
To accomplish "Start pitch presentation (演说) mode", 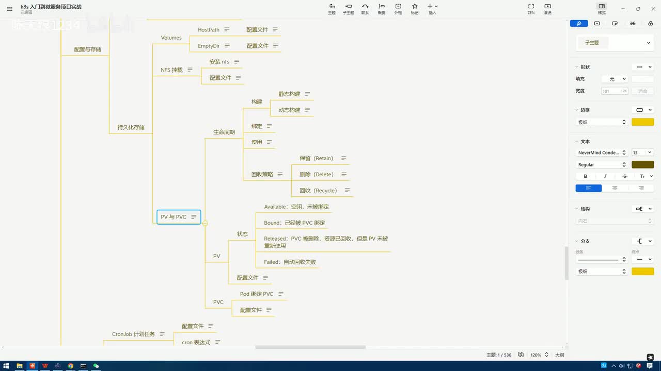I will pos(547,9).
